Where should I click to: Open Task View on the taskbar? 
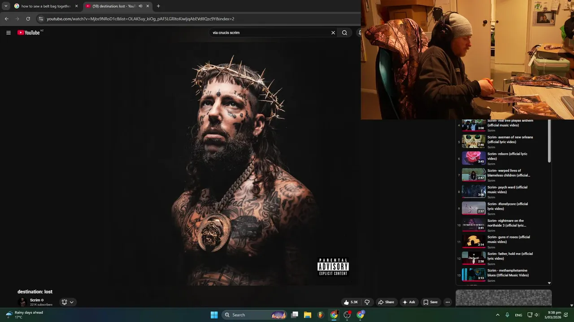(295, 315)
